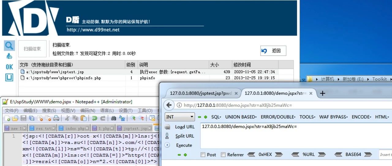Open the D盾 scan magnifier icon
The height and width of the screenshot is (166, 392).
(x=9, y=46)
